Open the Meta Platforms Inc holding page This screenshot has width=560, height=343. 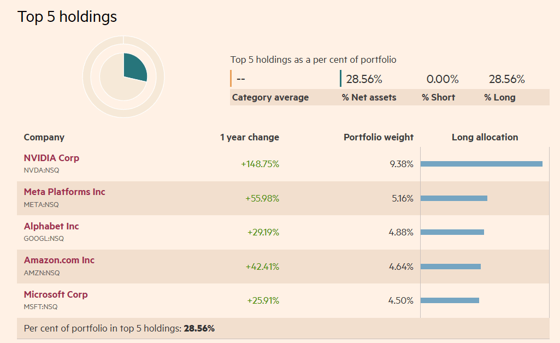[64, 192]
